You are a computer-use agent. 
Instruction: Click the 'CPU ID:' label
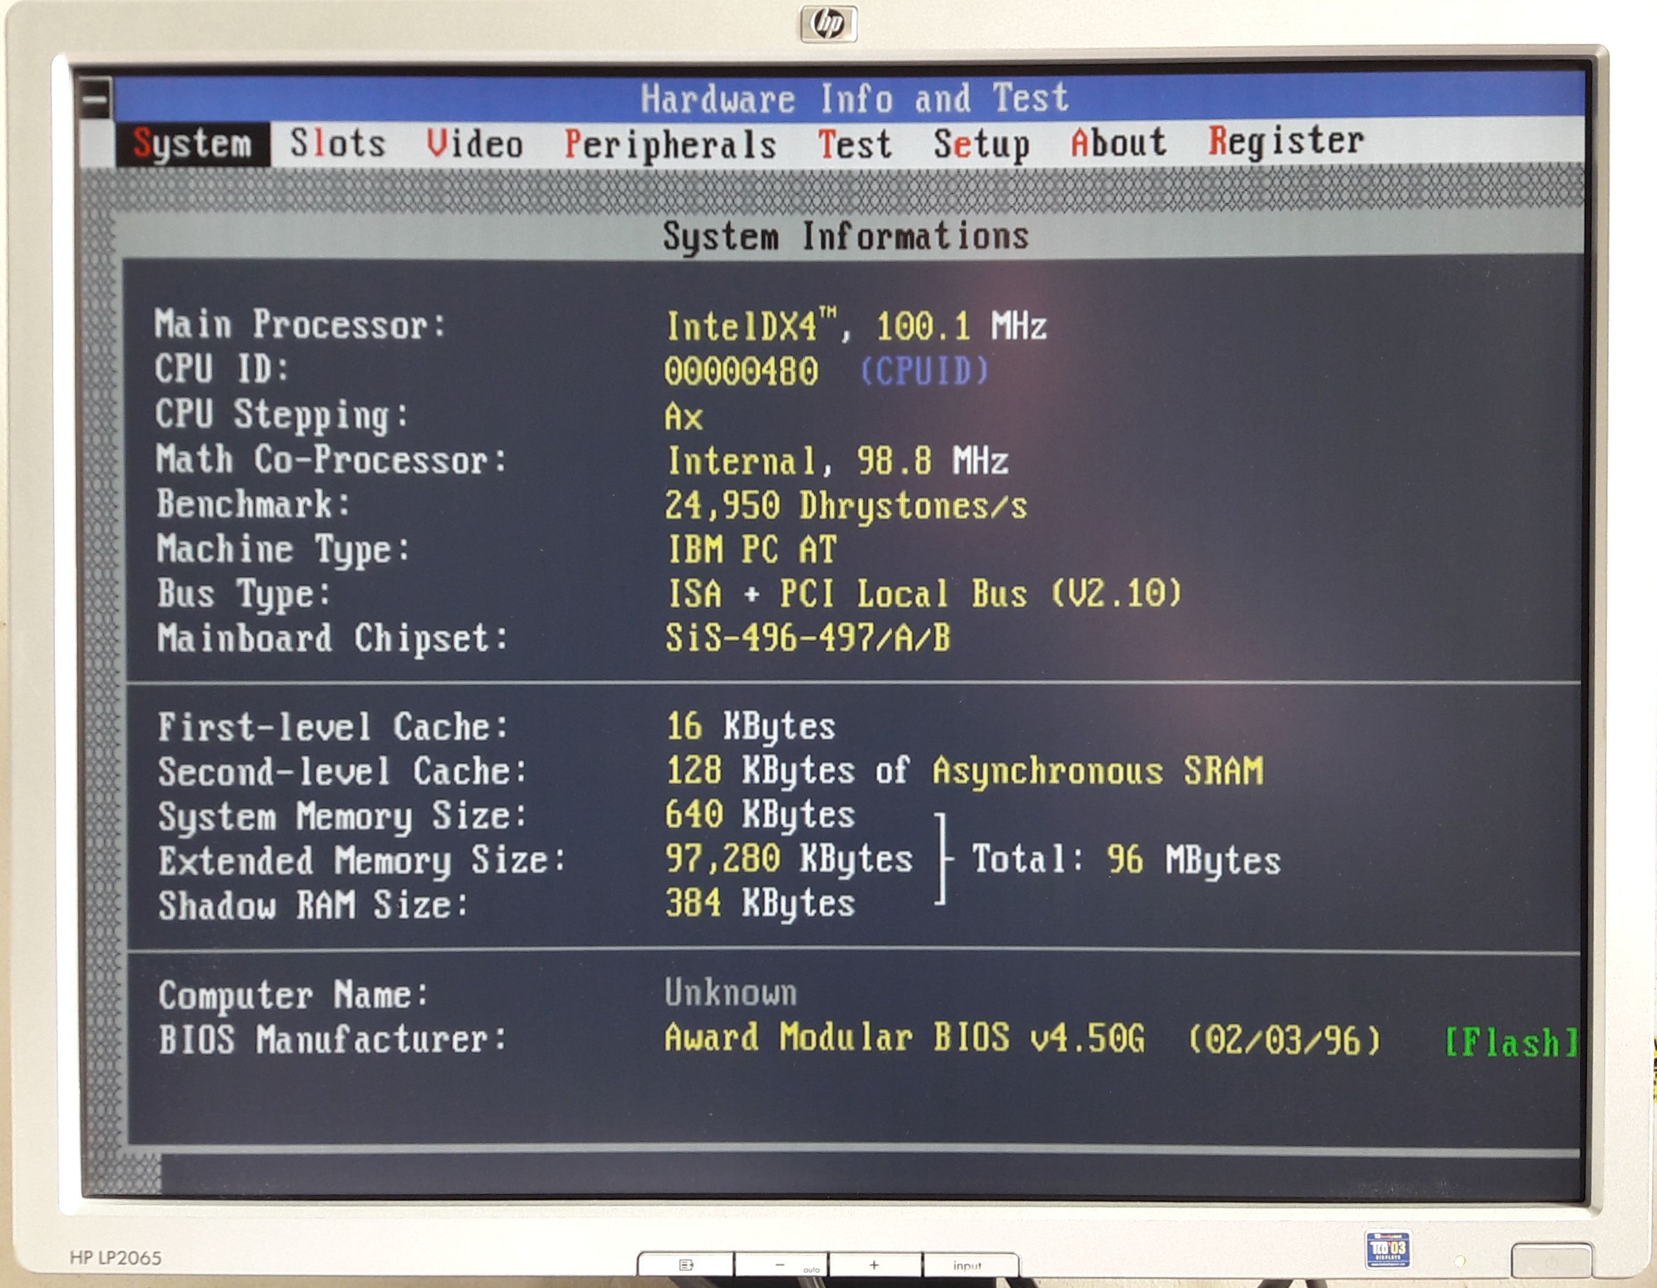tap(223, 369)
